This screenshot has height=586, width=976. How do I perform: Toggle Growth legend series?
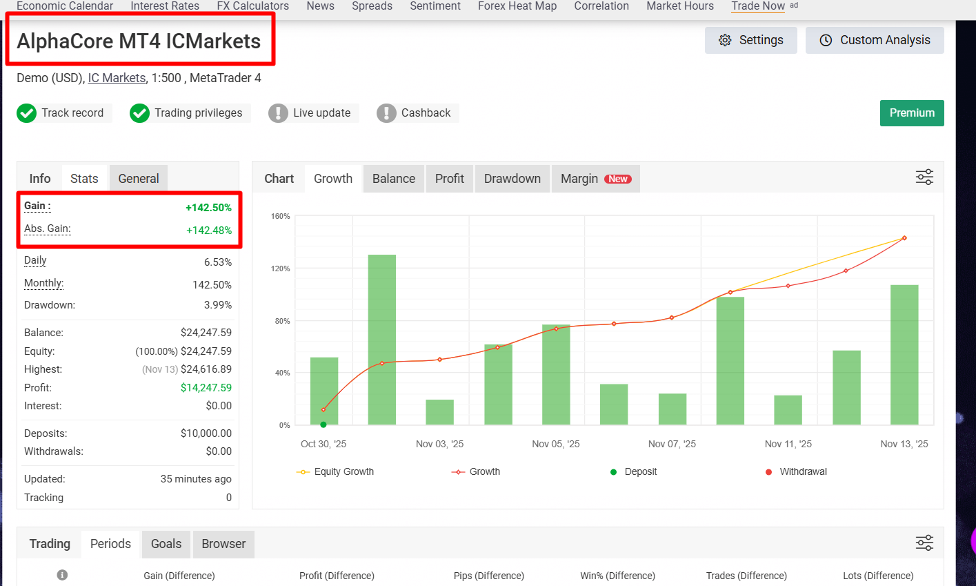(x=476, y=471)
